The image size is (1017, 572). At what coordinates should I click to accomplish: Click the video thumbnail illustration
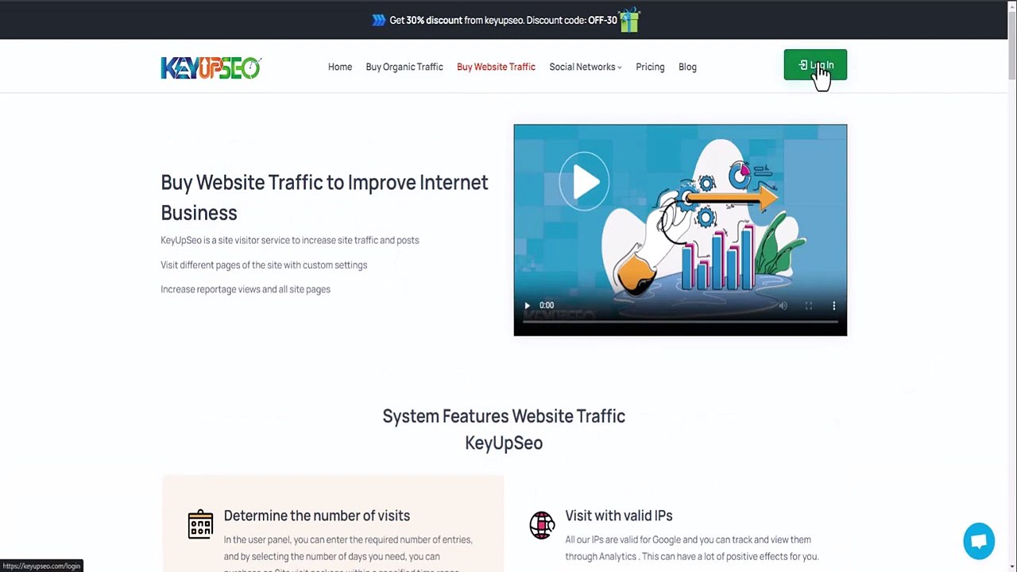pyautogui.click(x=680, y=230)
